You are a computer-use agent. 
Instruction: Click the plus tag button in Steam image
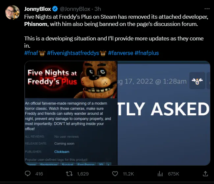click(108, 164)
